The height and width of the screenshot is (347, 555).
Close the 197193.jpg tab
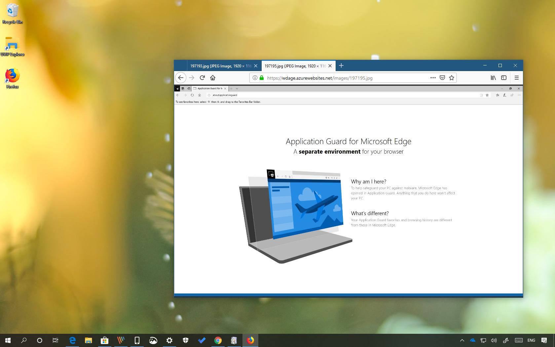[x=256, y=66]
